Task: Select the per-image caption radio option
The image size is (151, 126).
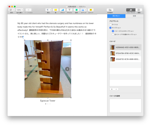Action: [113, 31]
